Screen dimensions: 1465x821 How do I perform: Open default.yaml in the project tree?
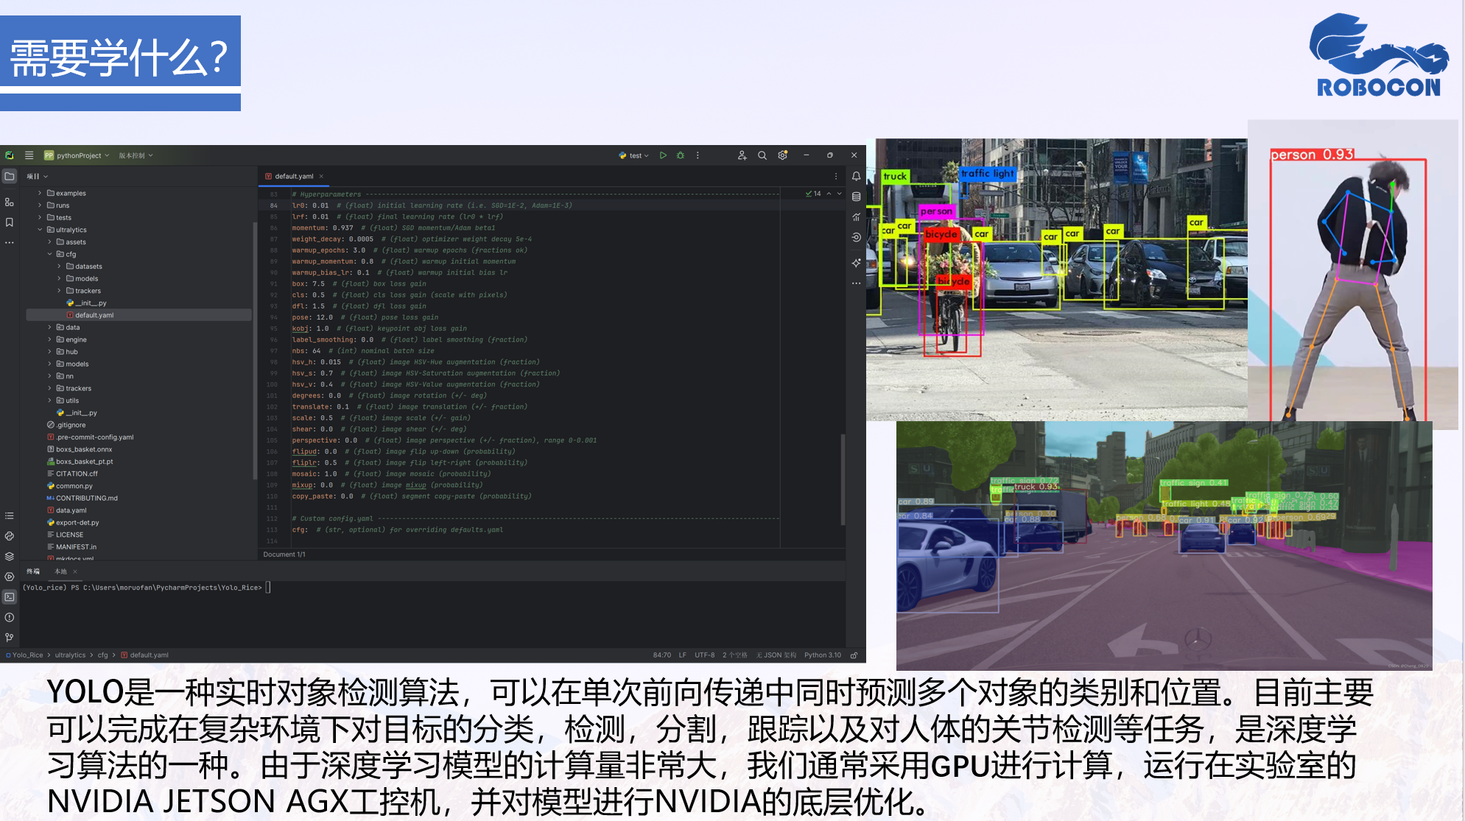pos(94,315)
